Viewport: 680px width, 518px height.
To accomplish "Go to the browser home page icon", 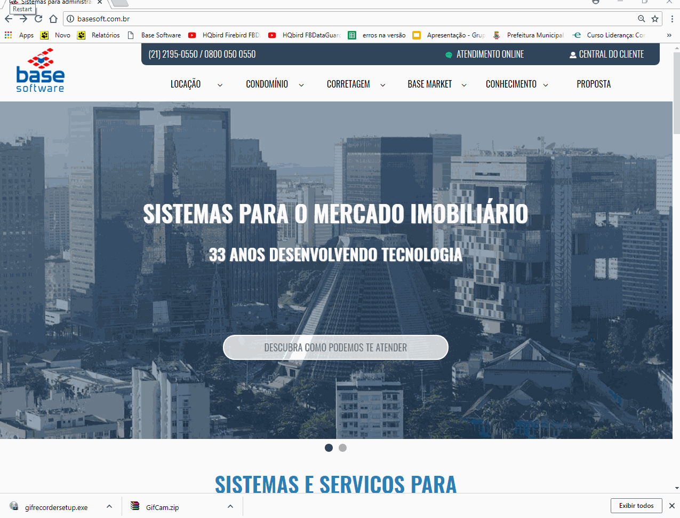I will pos(53,19).
